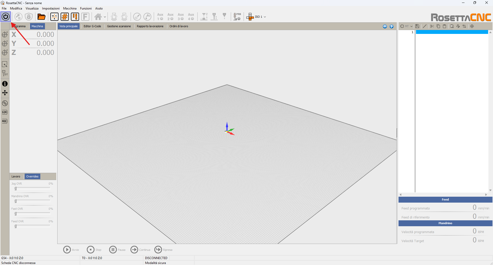The image size is (493, 265).
Task: Toggle the PRB probe indicator
Action: tap(237, 17)
